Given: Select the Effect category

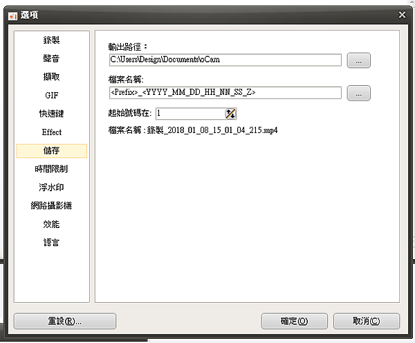Looking at the screenshot, I should (51, 132).
